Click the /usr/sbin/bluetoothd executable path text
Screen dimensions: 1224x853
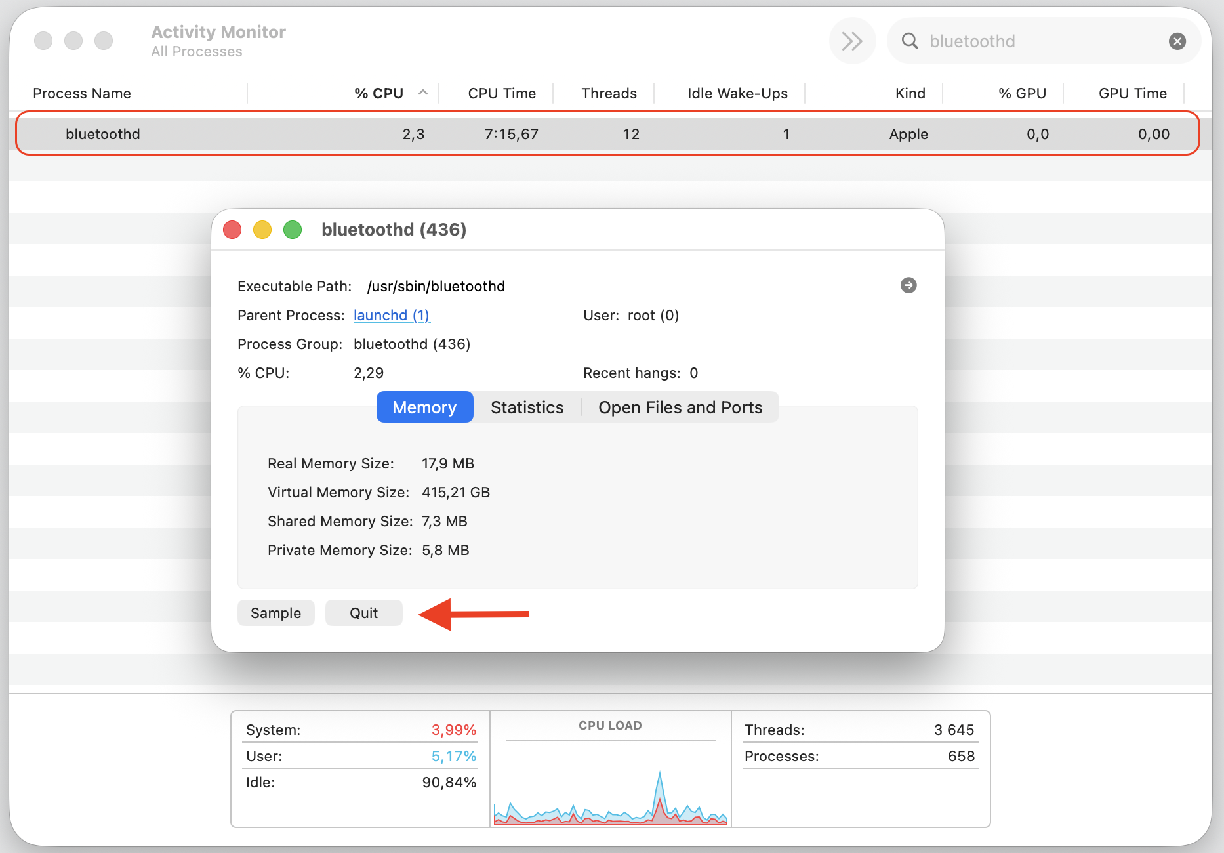coord(436,287)
